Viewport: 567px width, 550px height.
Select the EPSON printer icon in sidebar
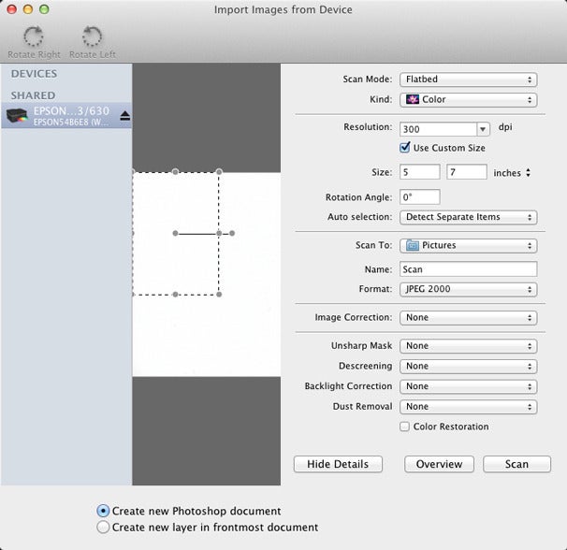click(x=17, y=115)
